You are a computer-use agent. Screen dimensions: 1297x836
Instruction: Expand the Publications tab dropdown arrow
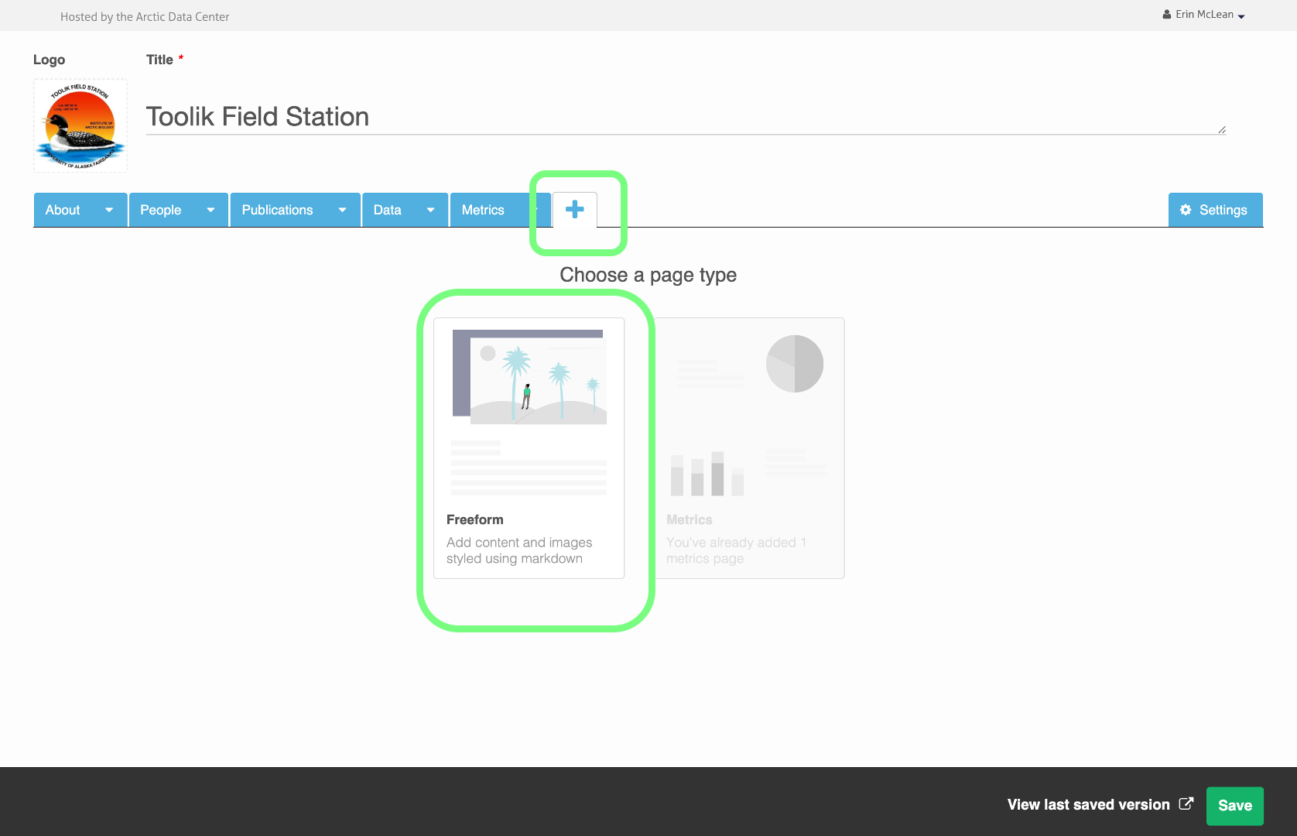pyautogui.click(x=342, y=210)
